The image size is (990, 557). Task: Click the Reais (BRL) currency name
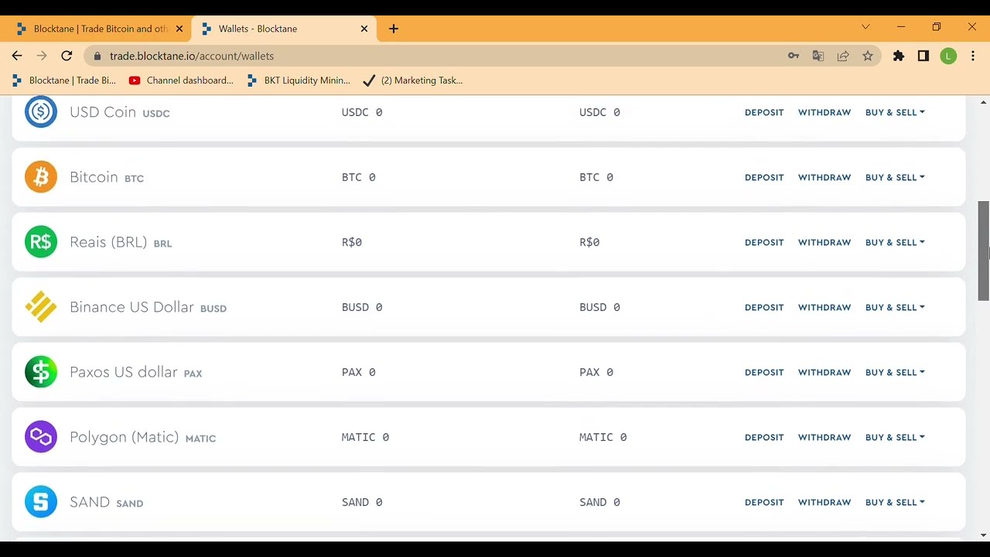click(x=108, y=242)
